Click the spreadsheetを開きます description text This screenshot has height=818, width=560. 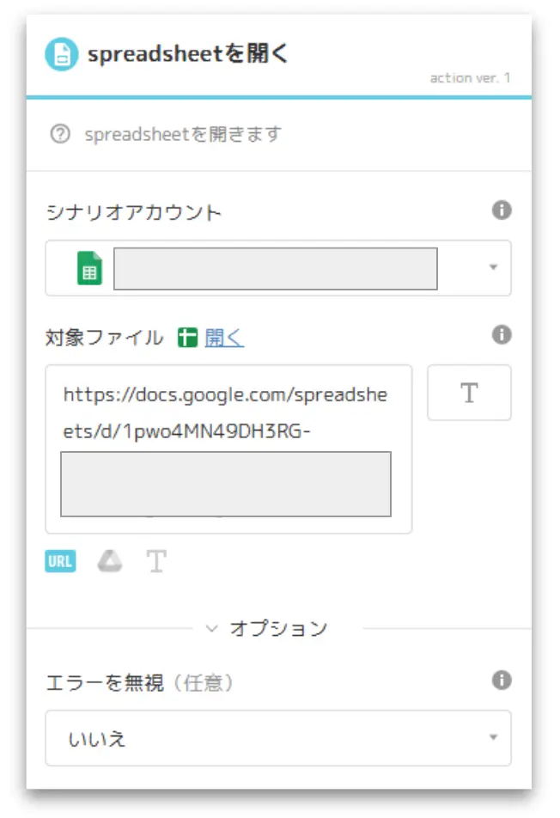[183, 134]
